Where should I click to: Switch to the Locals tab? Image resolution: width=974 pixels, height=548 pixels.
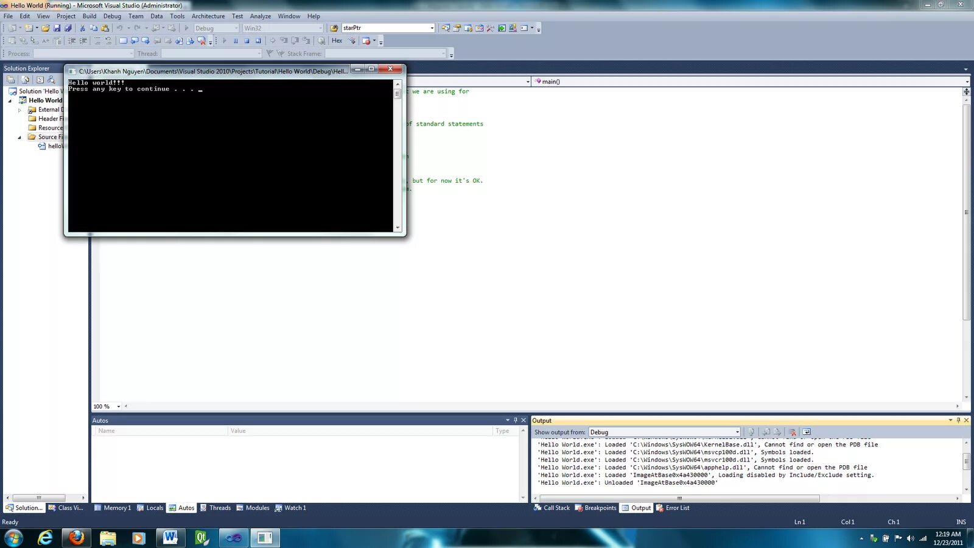point(150,508)
